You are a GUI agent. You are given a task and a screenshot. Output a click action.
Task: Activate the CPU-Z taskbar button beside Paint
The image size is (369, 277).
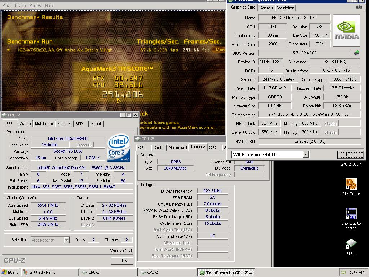pos(108,272)
